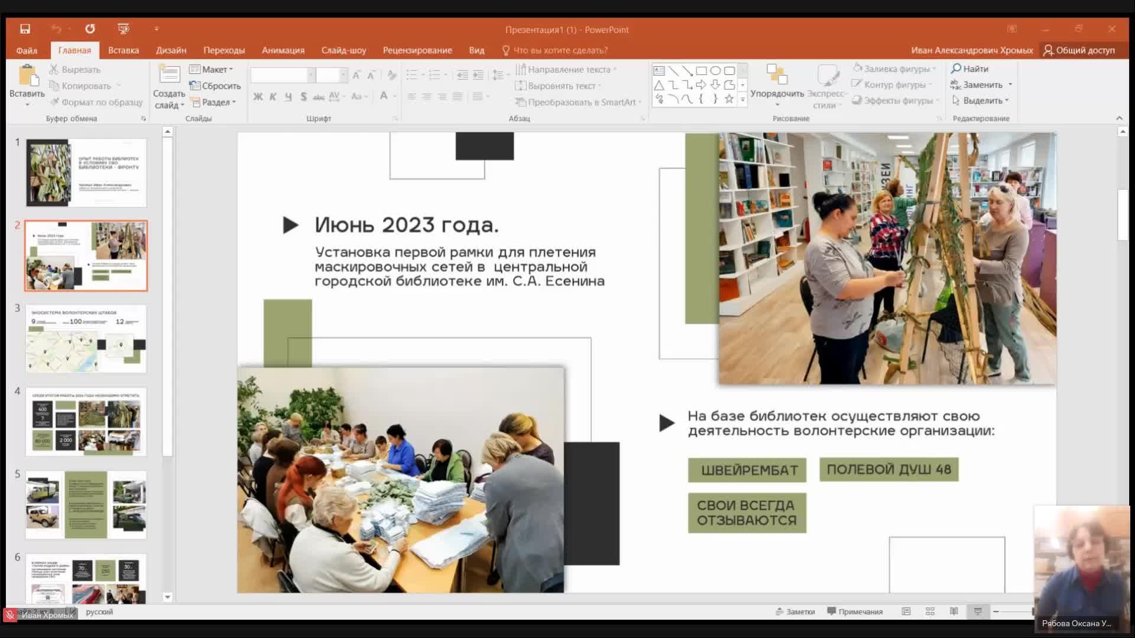Image resolution: width=1135 pixels, height=638 pixels.
Task: Click the Сбросить reset button
Action: click(215, 86)
